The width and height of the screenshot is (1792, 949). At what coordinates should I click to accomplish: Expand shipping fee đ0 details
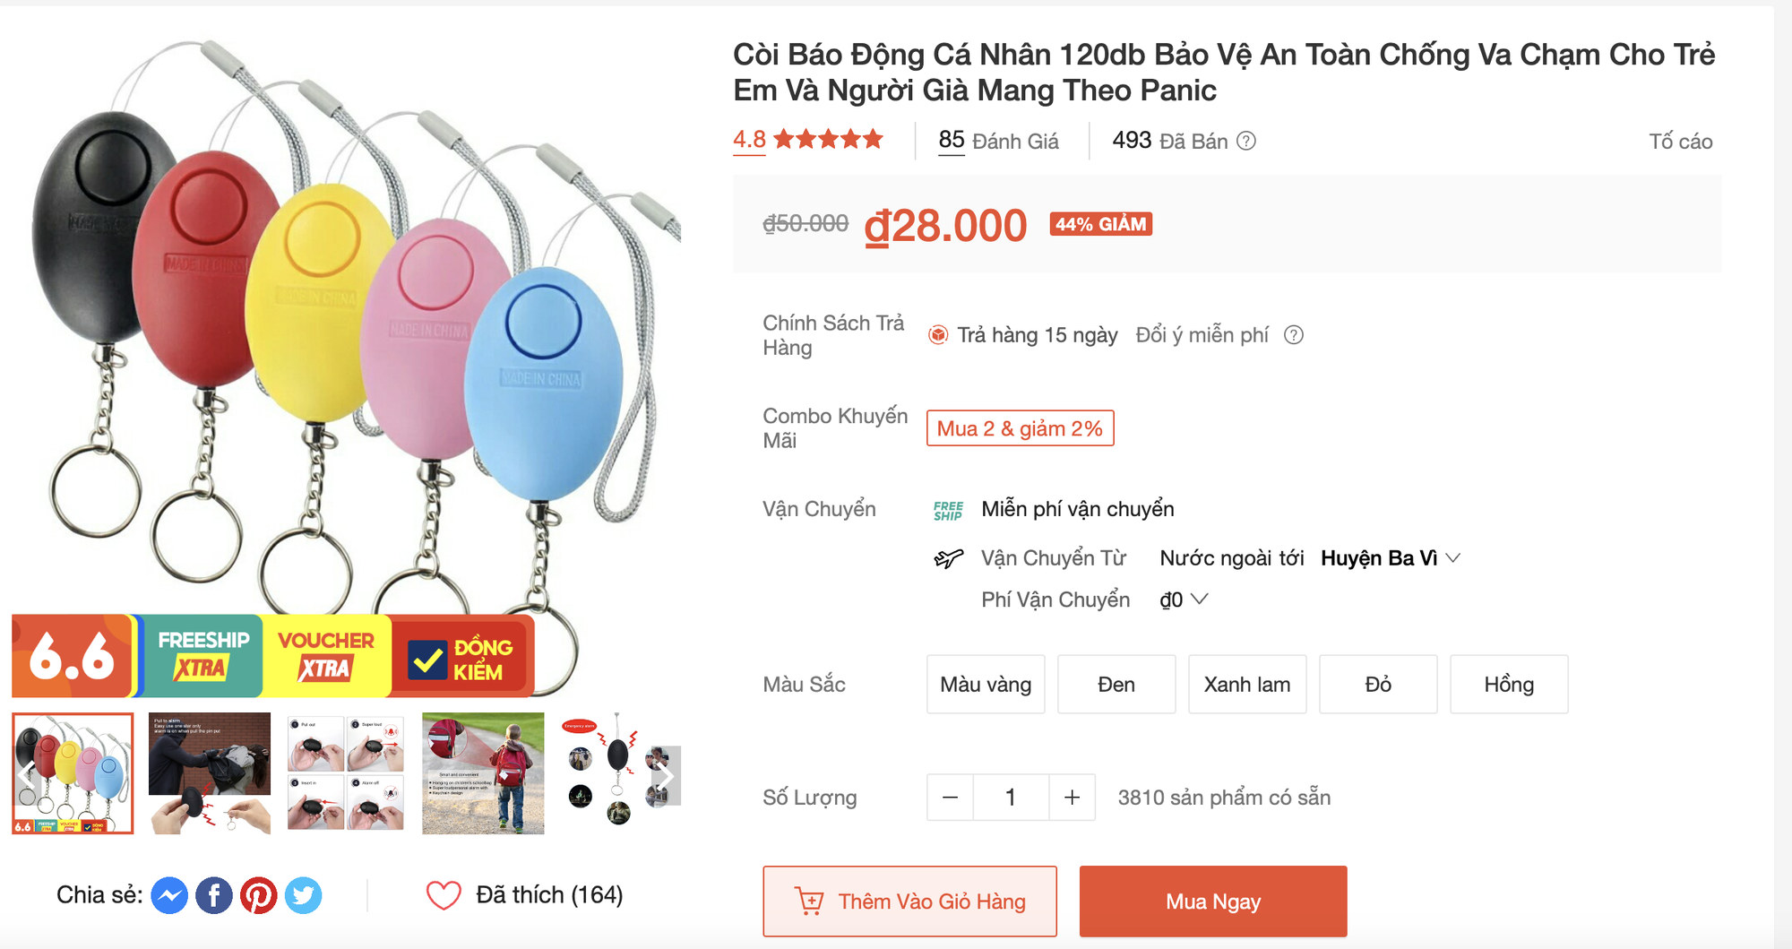[1184, 600]
